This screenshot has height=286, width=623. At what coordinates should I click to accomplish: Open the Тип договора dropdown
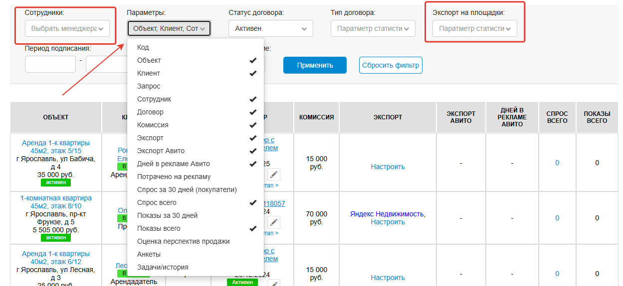pos(373,29)
